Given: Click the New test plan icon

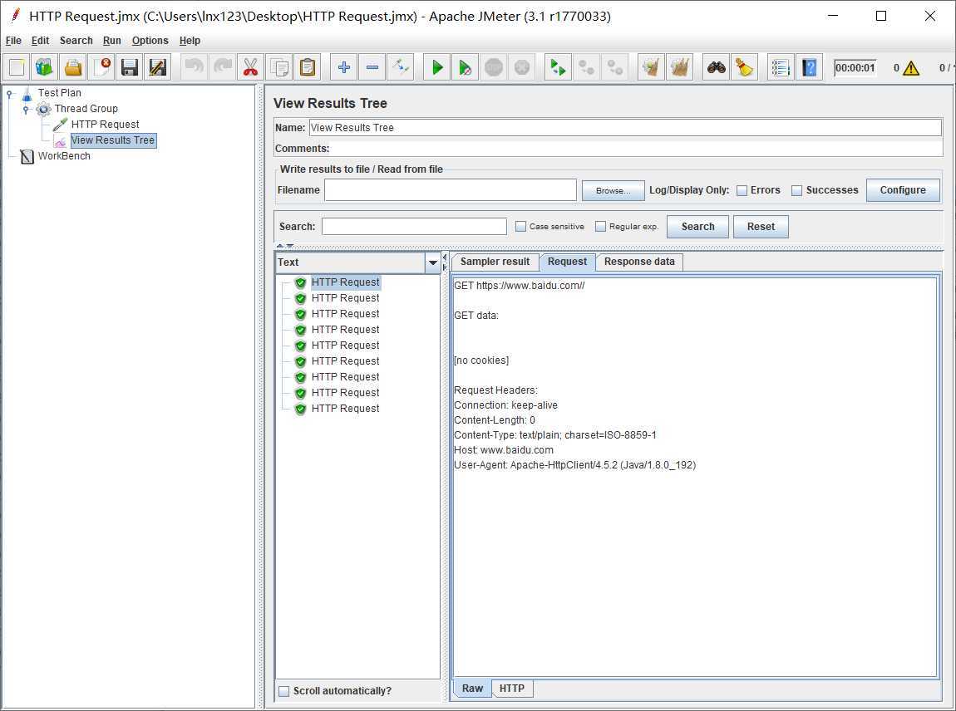Looking at the screenshot, I should [17, 67].
